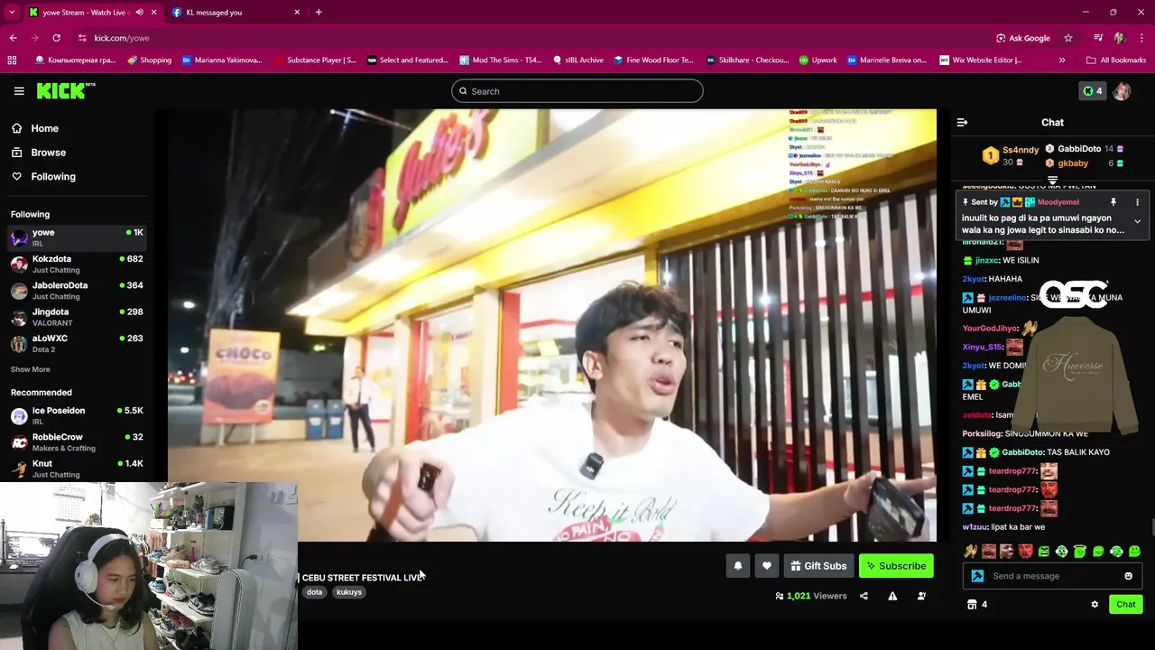Open Mod The Sims bookmark
Image resolution: width=1155 pixels, height=650 pixels.
point(501,60)
